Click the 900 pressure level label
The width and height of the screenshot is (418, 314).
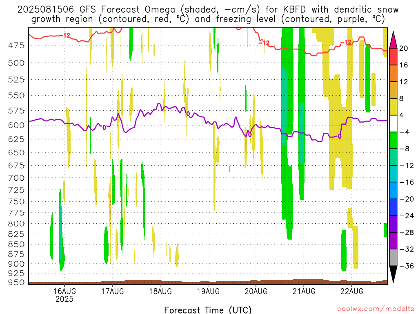(16, 264)
